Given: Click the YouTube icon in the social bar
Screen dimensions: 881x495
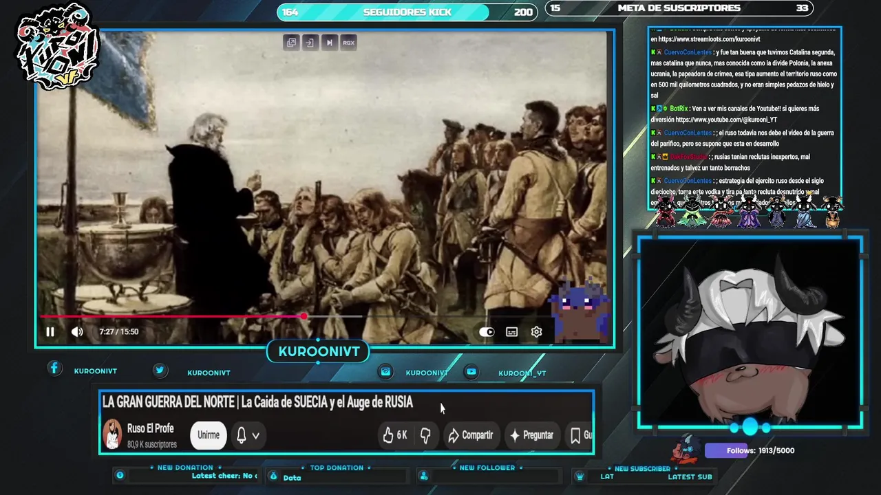Looking at the screenshot, I should pos(471,371).
